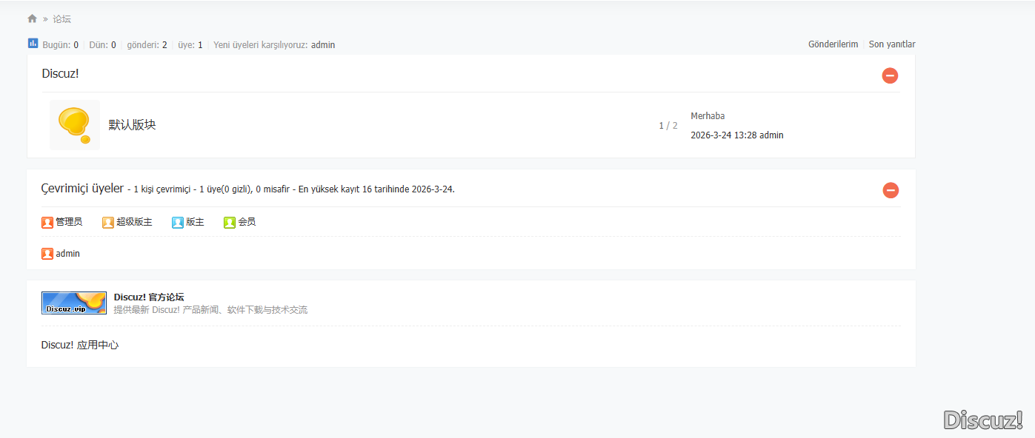Viewport: 1035px width, 438px height.
Task: Click the green 会员 member legend icon
Action: coord(230,222)
